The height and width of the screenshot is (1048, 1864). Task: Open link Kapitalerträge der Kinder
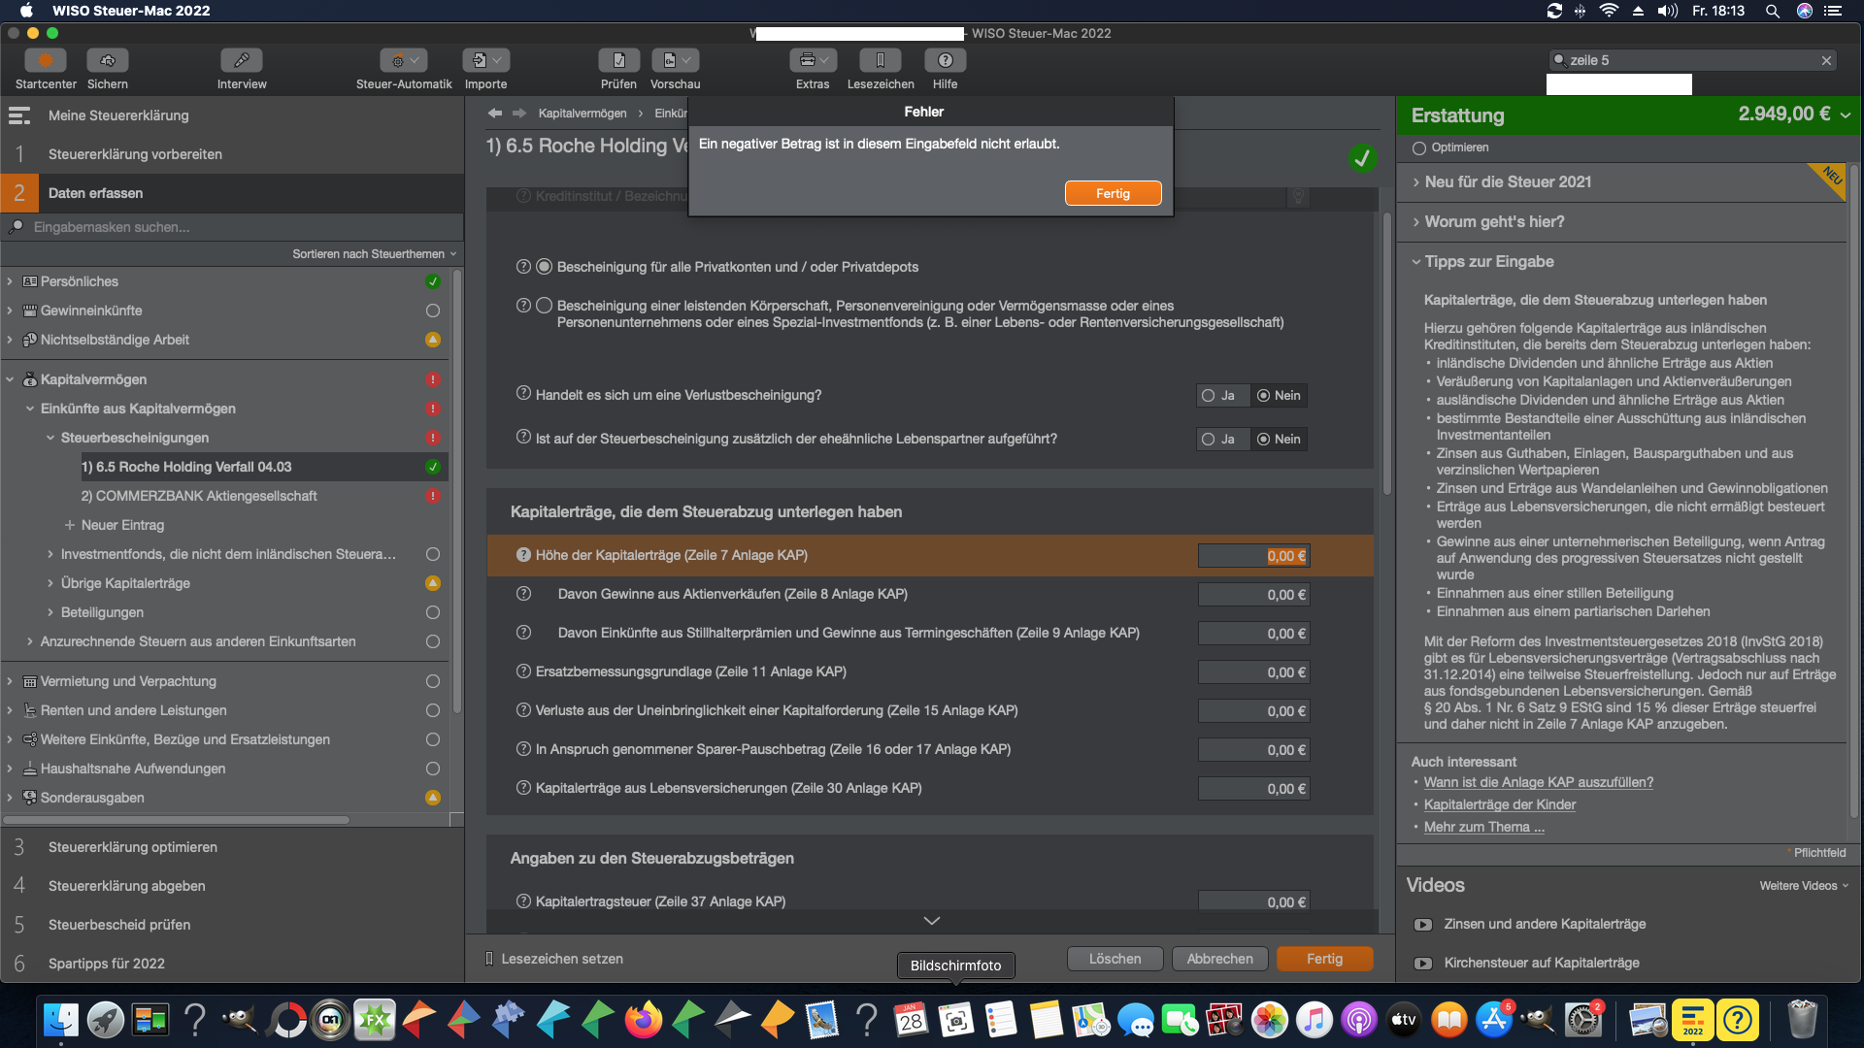pyautogui.click(x=1499, y=804)
